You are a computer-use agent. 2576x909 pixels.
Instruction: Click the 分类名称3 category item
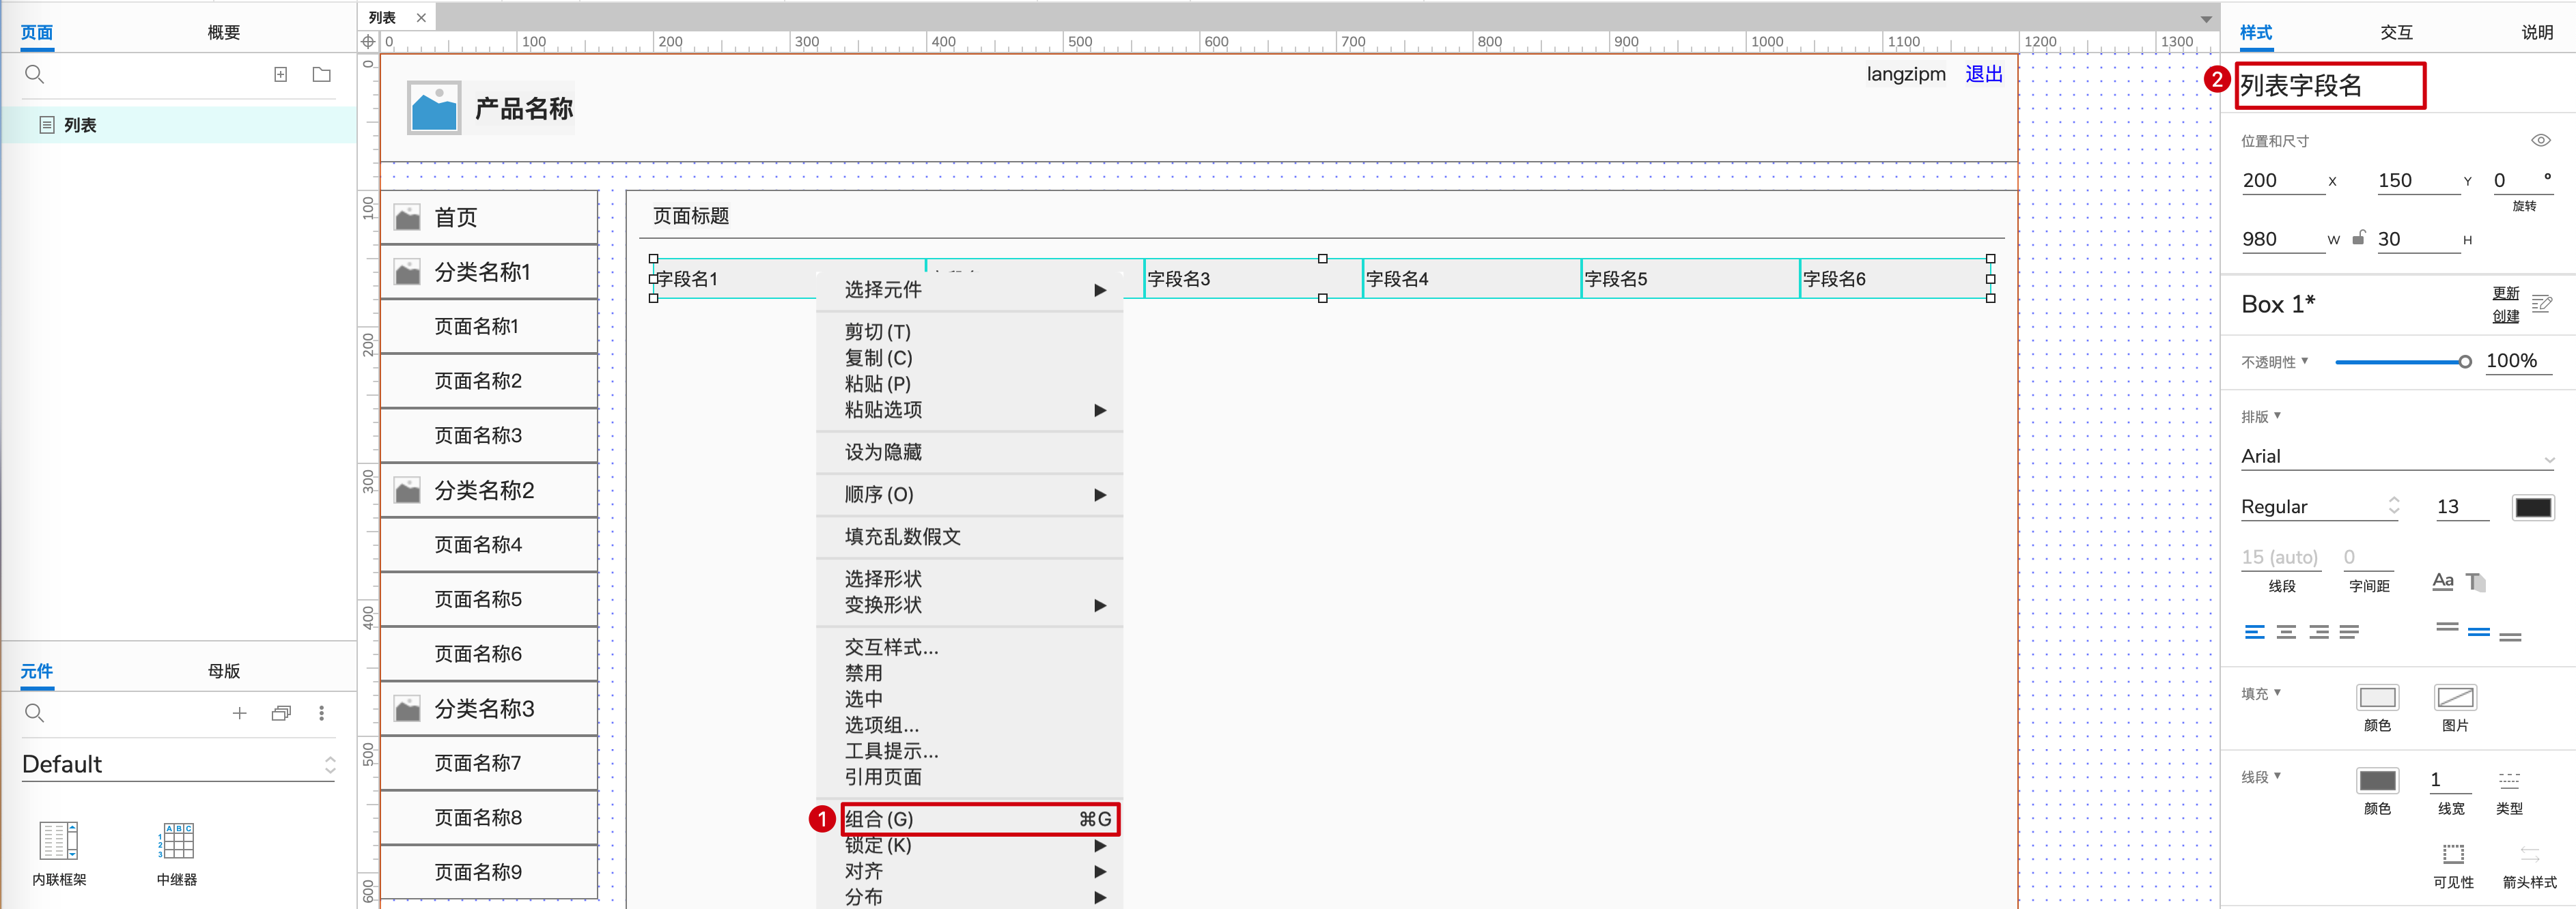tap(489, 708)
